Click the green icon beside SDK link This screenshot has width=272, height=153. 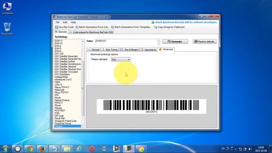(153, 23)
